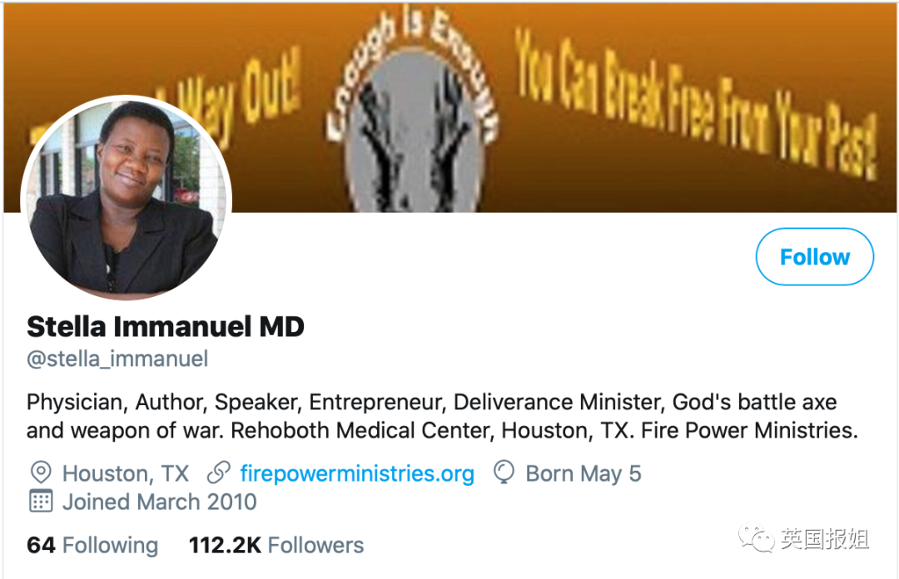Click the birthday balloon icon
The image size is (899, 579).
click(504, 473)
